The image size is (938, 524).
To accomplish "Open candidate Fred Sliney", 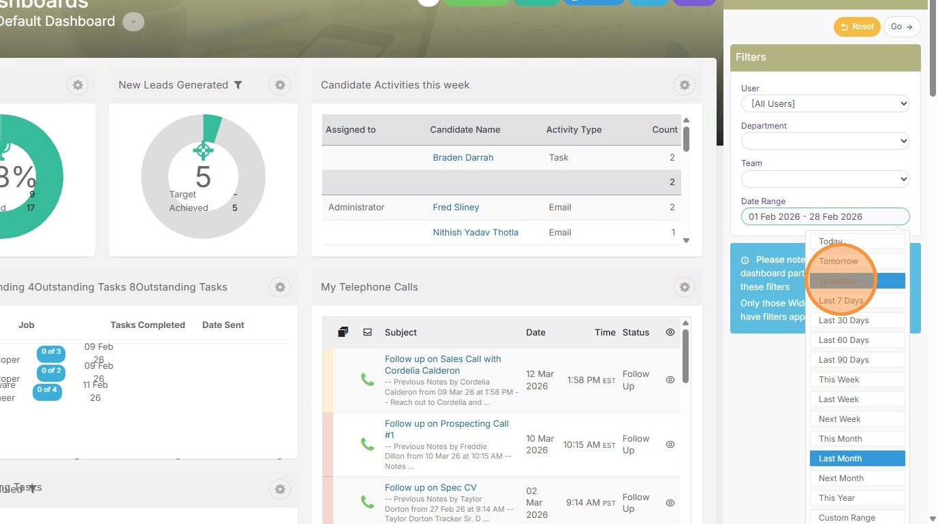I will click(x=456, y=207).
